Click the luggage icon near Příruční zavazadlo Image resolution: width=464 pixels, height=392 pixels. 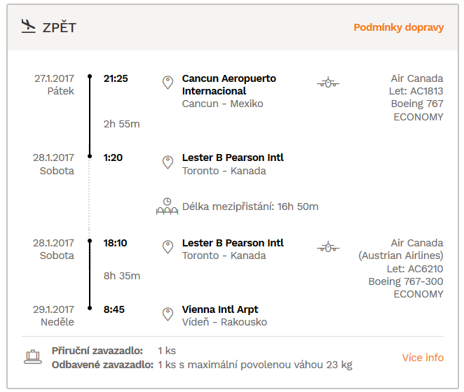32,357
